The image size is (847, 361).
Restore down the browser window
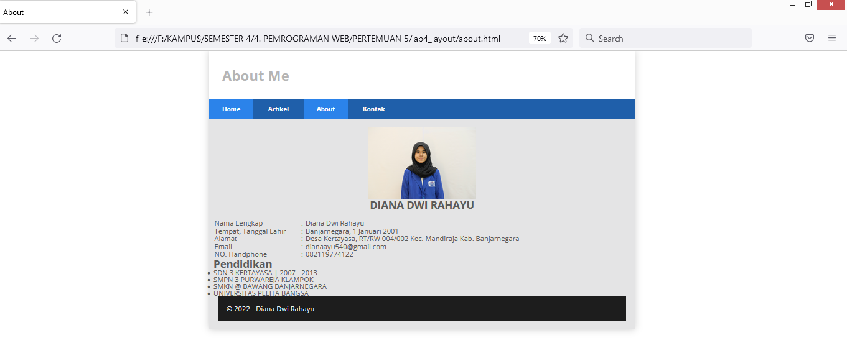point(808,4)
